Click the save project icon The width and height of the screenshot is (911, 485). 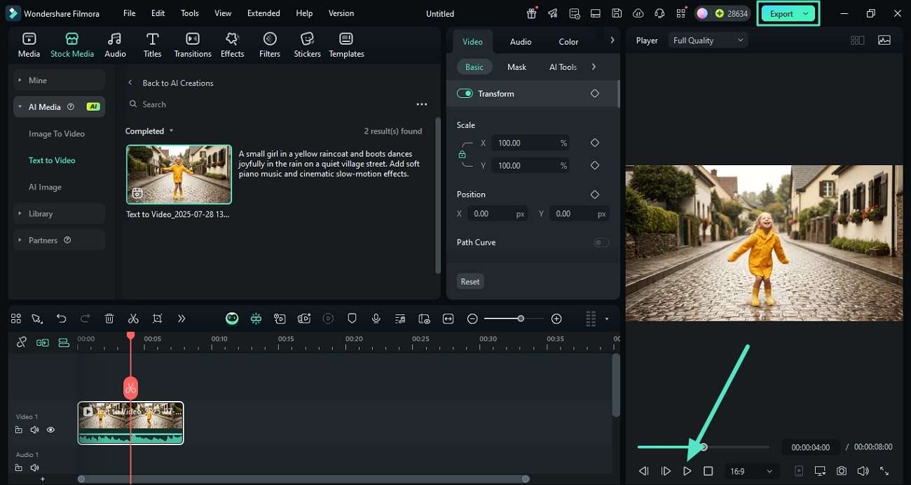click(x=616, y=13)
